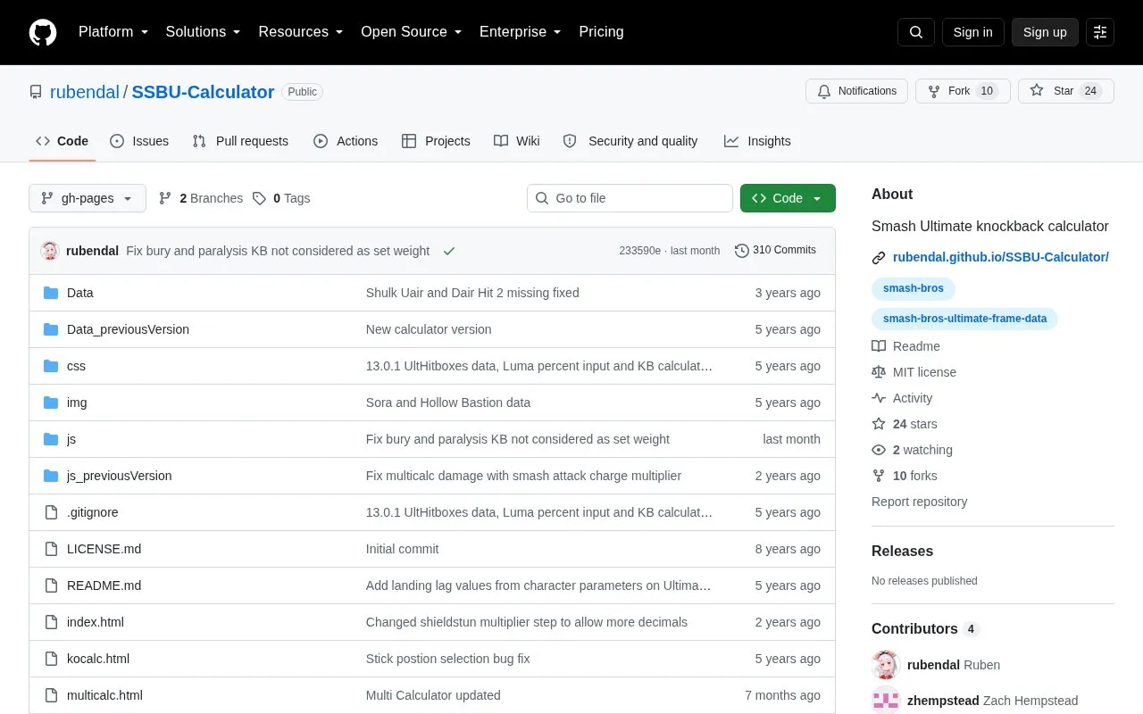The width and height of the screenshot is (1143, 714).
Task: Open the Pricing link
Action: [x=601, y=32]
